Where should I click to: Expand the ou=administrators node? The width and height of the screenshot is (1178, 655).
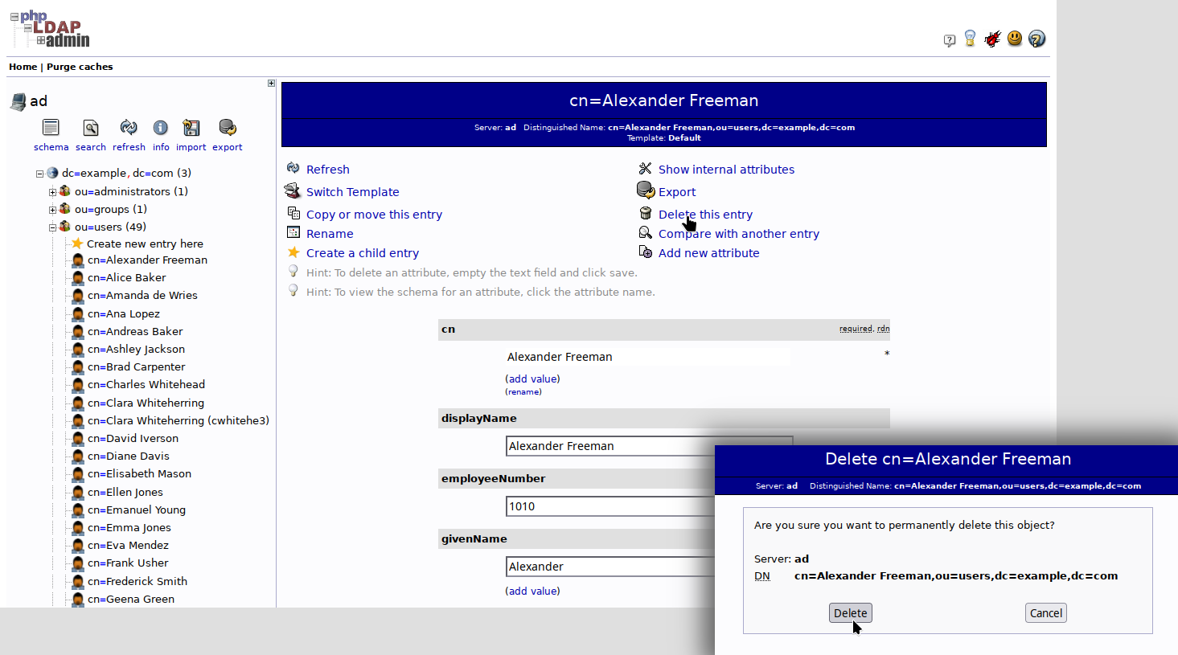[51, 191]
